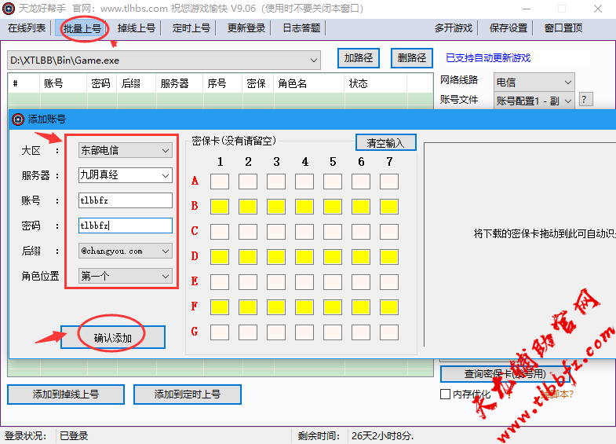This screenshot has height=444, width=616.
Task: Click yellow security card cell B1
Action: 220,207
